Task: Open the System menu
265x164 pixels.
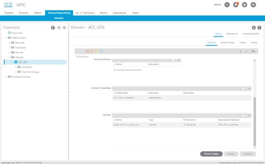Action: pyautogui.click(x=9, y=13)
